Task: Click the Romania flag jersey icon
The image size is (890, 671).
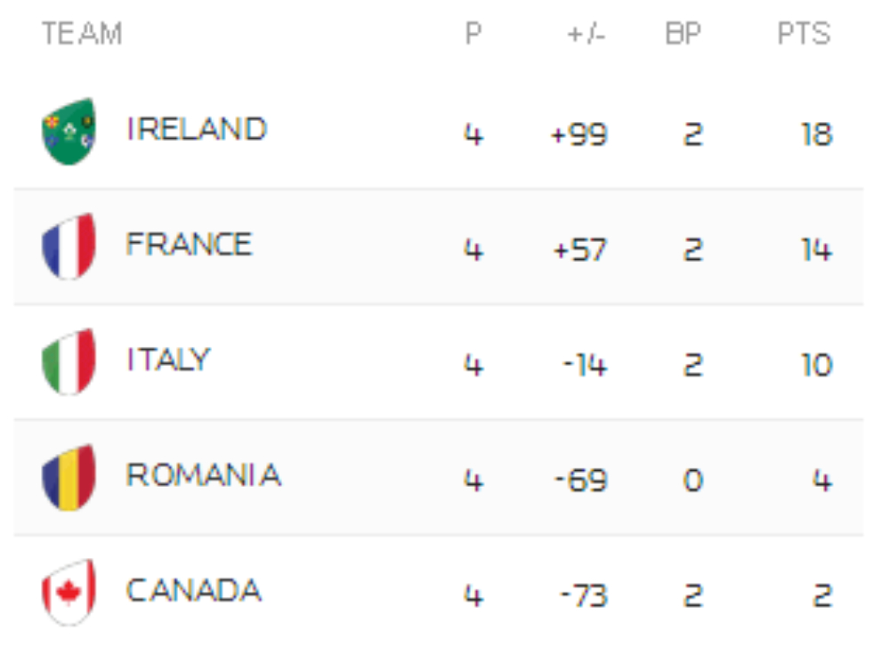Action: (x=69, y=477)
